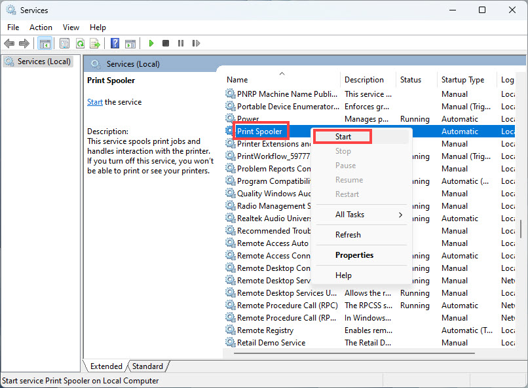
Task: Click the Back navigation arrow
Action: (x=9, y=43)
